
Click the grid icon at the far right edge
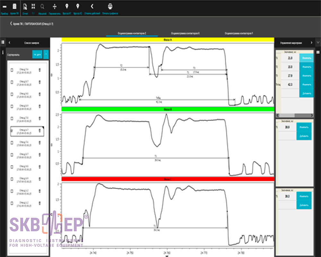click(318, 52)
